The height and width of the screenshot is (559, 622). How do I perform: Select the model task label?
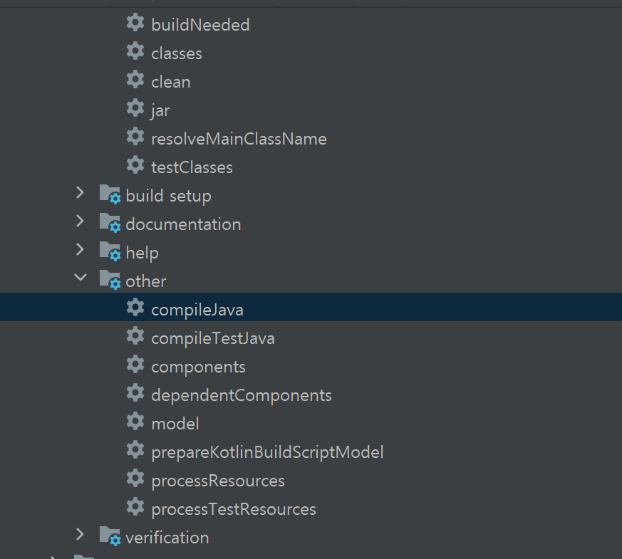click(x=175, y=424)
